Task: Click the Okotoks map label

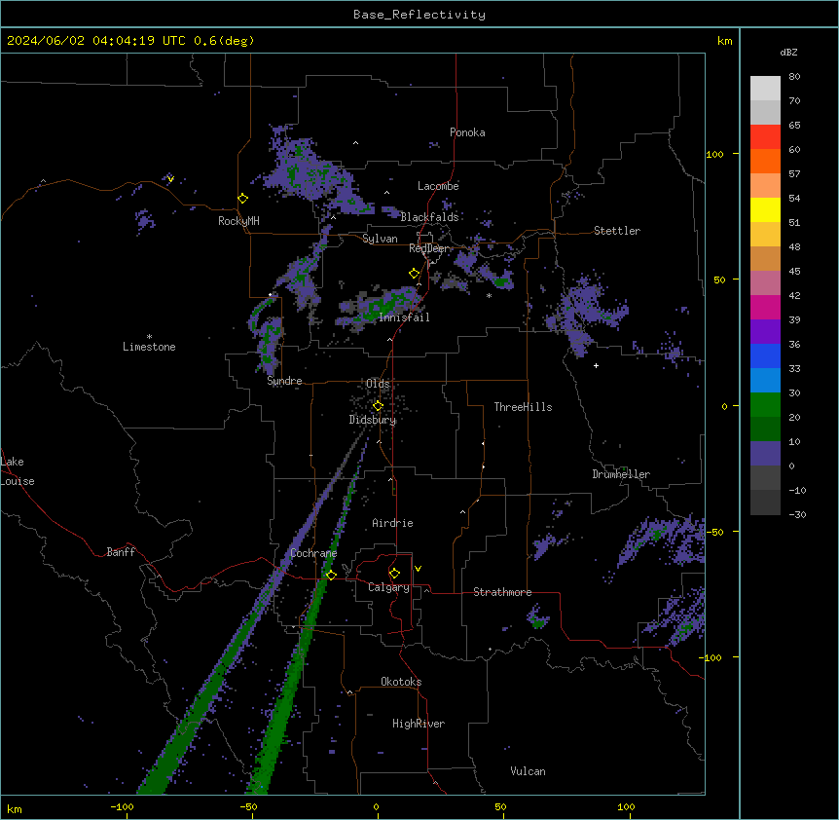Action: click(401, 682)
